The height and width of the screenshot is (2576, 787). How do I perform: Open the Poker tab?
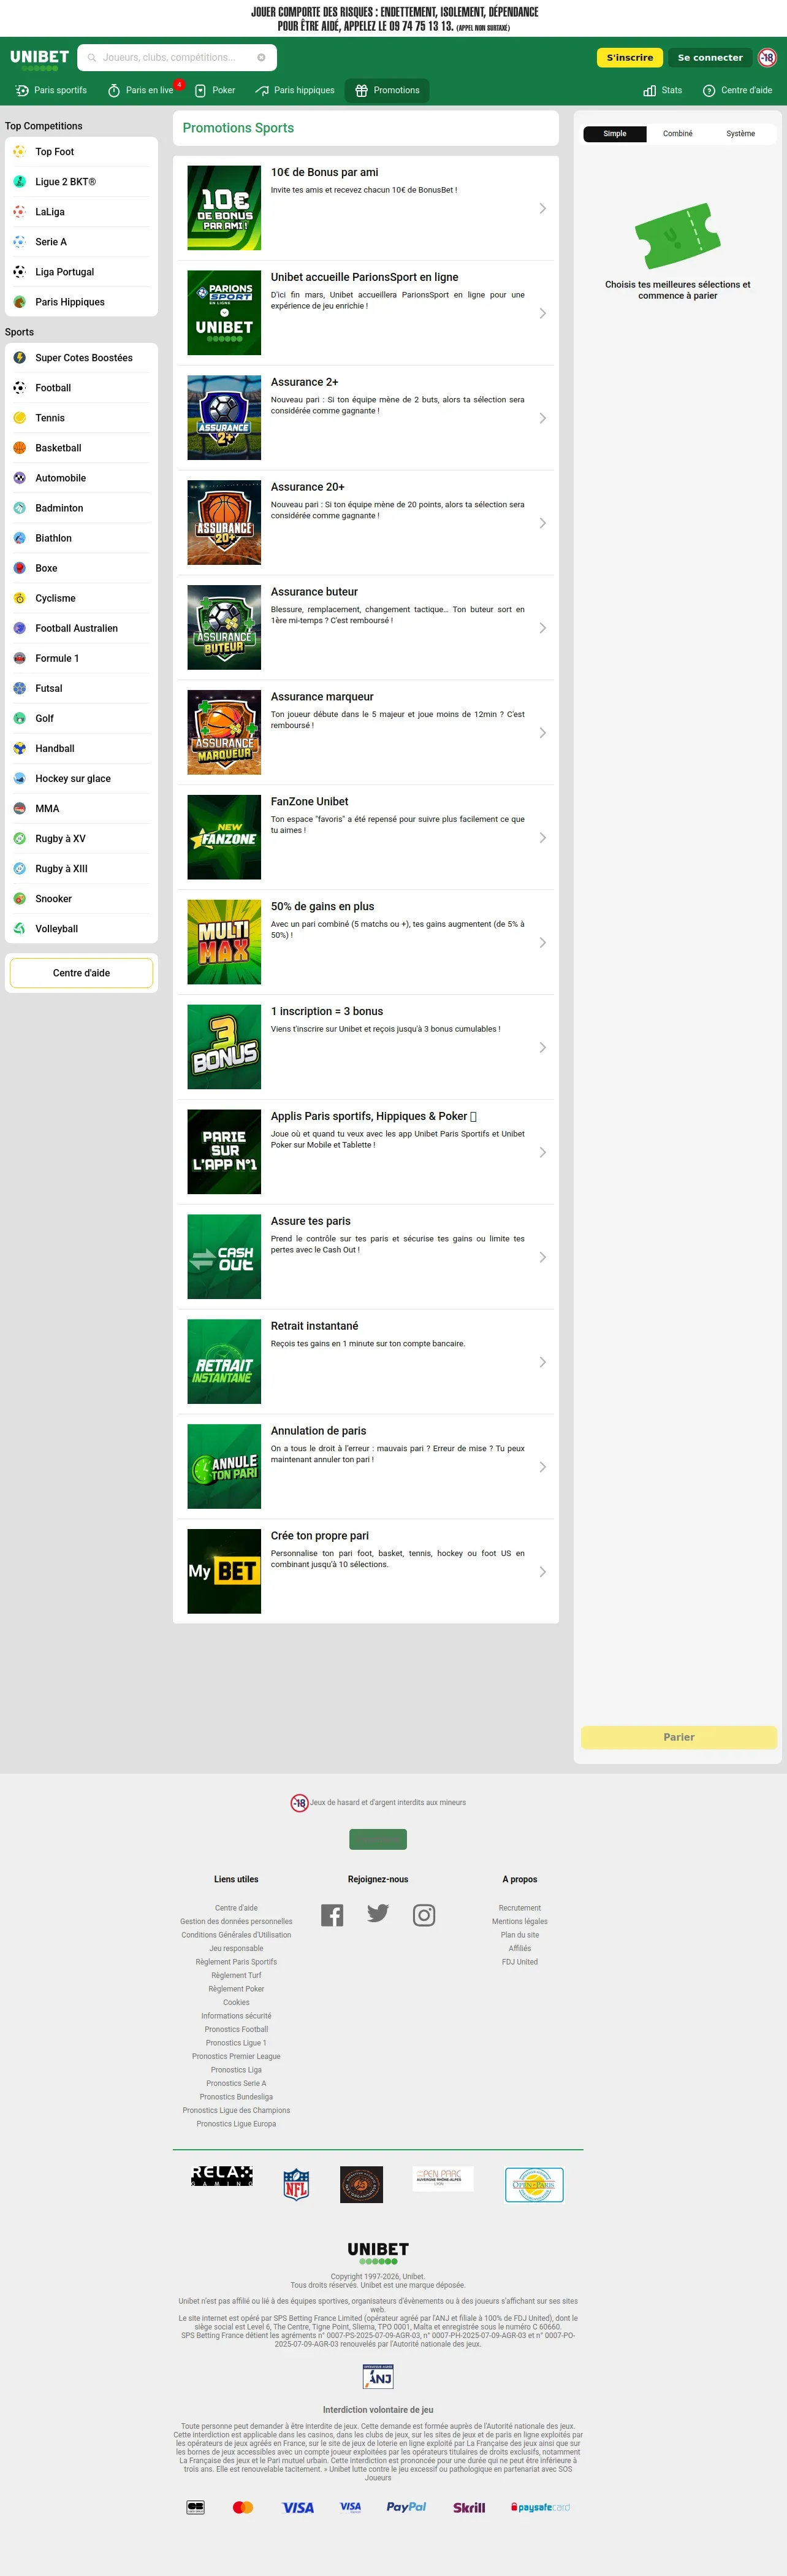click(215, 90)
